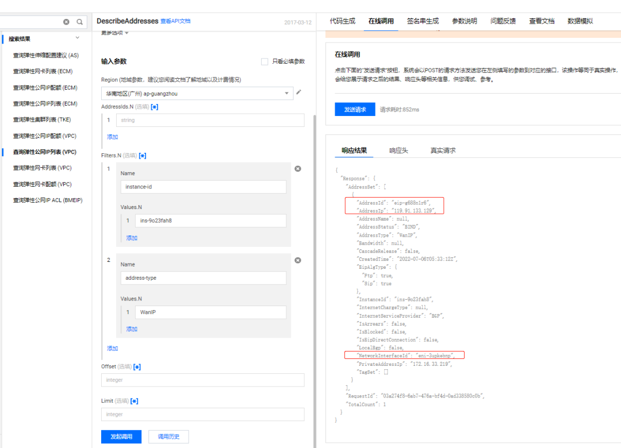Select the 真实请求 tab
The height and width of the screenshot is (448, 621).
443,150
